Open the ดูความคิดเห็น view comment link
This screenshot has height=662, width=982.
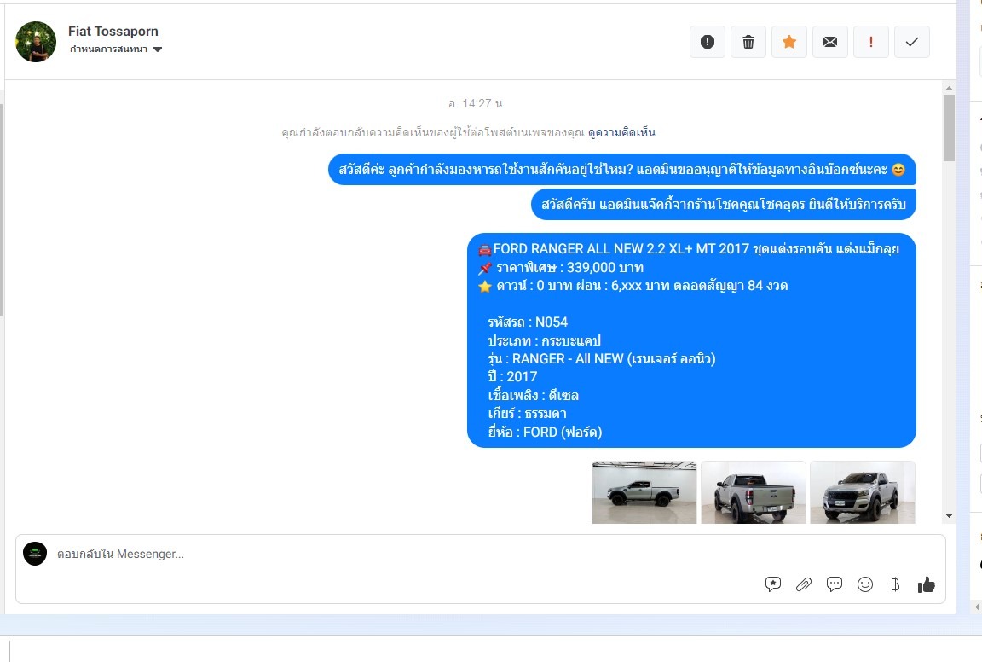point(621,132)
